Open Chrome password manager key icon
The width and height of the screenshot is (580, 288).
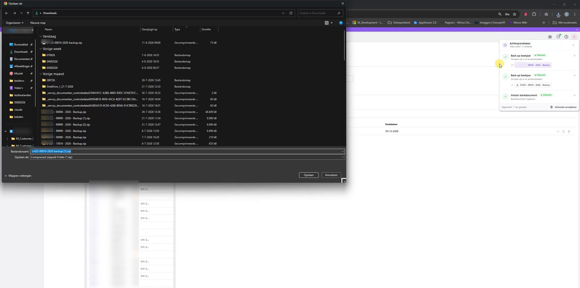(507, 14)
